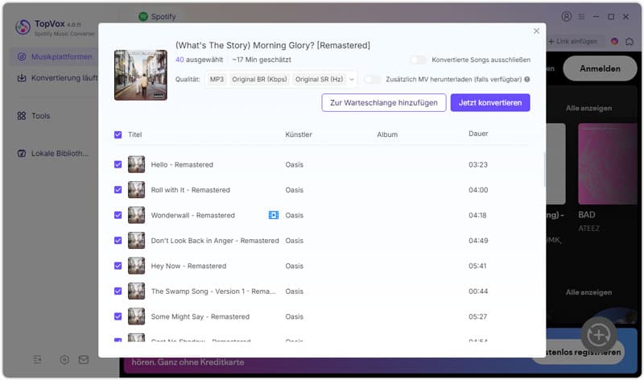Click the MP3 format tag
Screen dimensions: 644x380
(x=217, y=79)
